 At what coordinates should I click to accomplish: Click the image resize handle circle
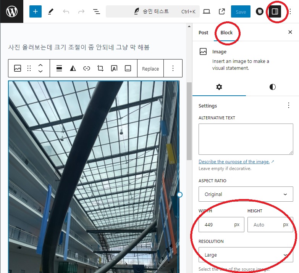point(180,194)
